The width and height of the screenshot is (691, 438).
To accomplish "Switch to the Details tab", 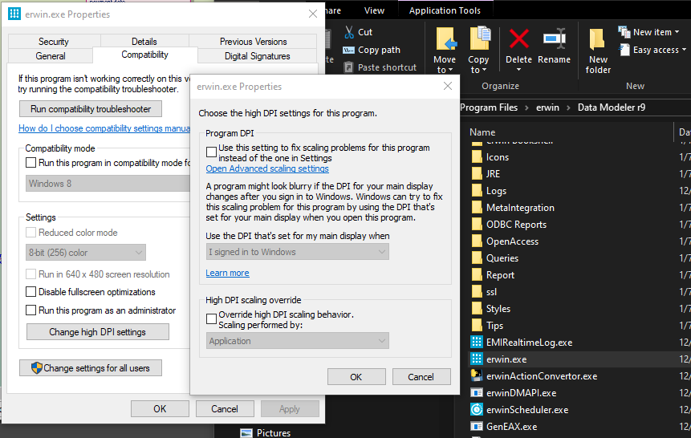I will [x=144, y=42].
